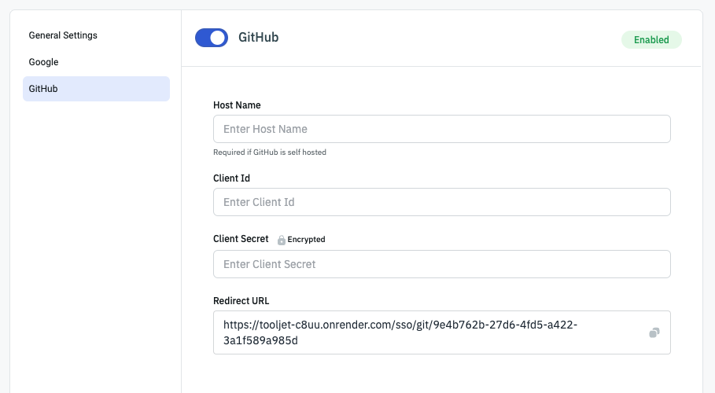The width and height of the screenshot is (715, 393).
Task: Focus the Enter Client Secret field
Action: 441,264
